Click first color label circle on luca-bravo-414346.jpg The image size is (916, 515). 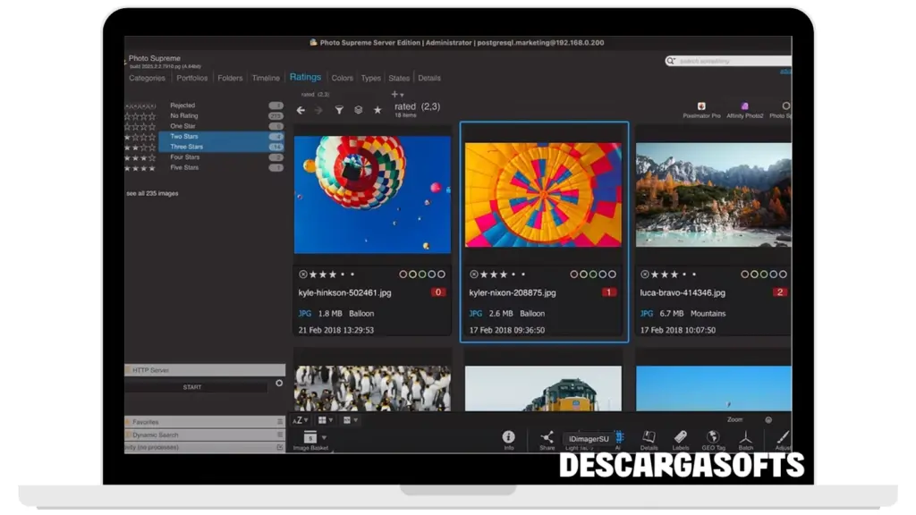click(x=744, y=274)
